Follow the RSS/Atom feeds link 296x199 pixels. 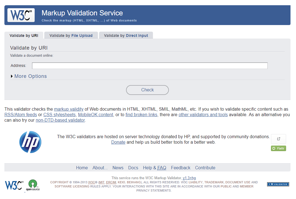[x=21, y=115]
